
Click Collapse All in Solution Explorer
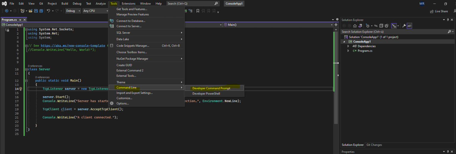click(381, 26)
